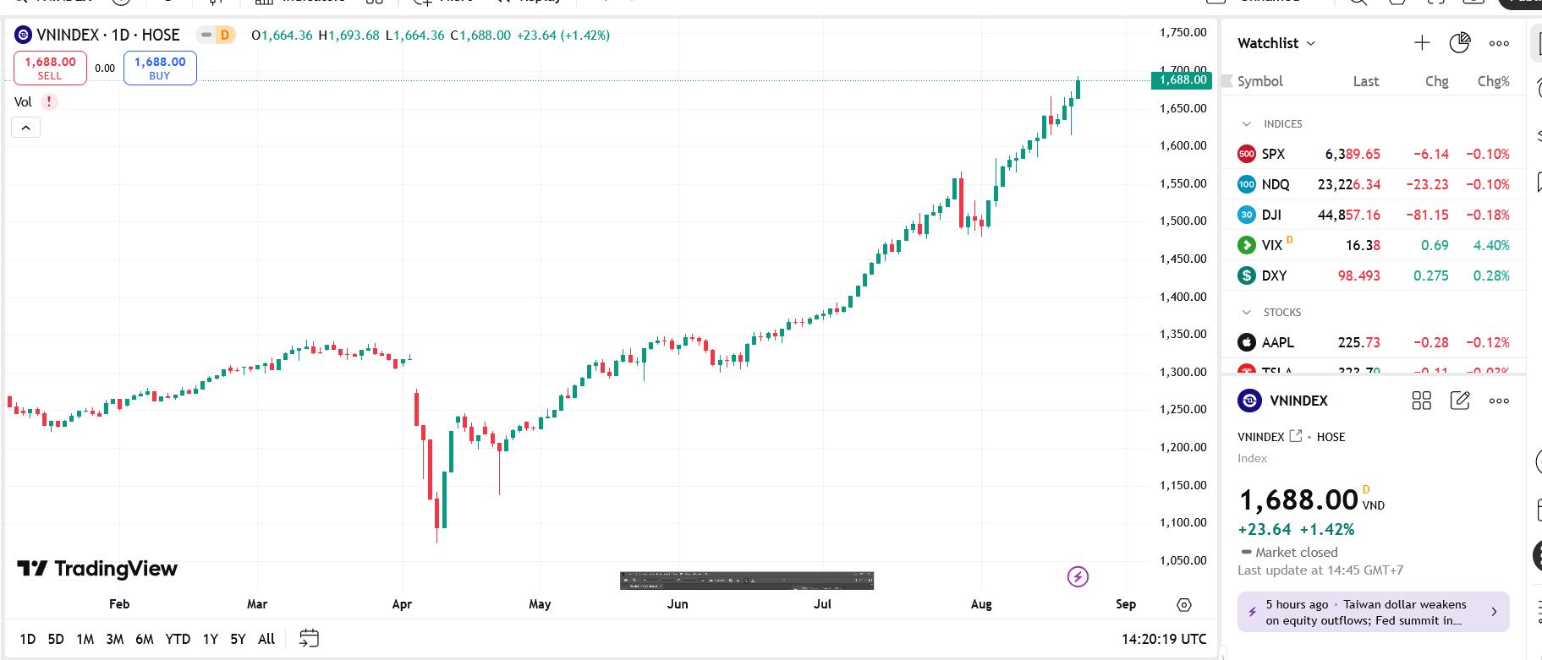The image size is (1542, 660).
Task: Click the 1,688.00 SELL button
Action: tap(50, 68)
